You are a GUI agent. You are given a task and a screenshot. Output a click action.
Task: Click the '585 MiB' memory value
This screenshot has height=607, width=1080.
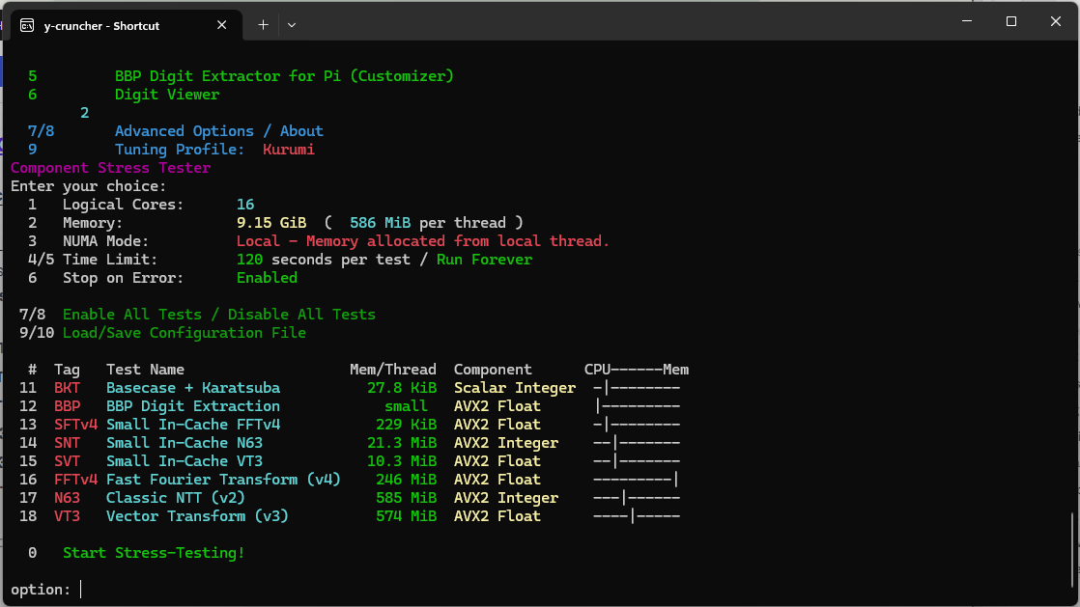pos(406,498)
